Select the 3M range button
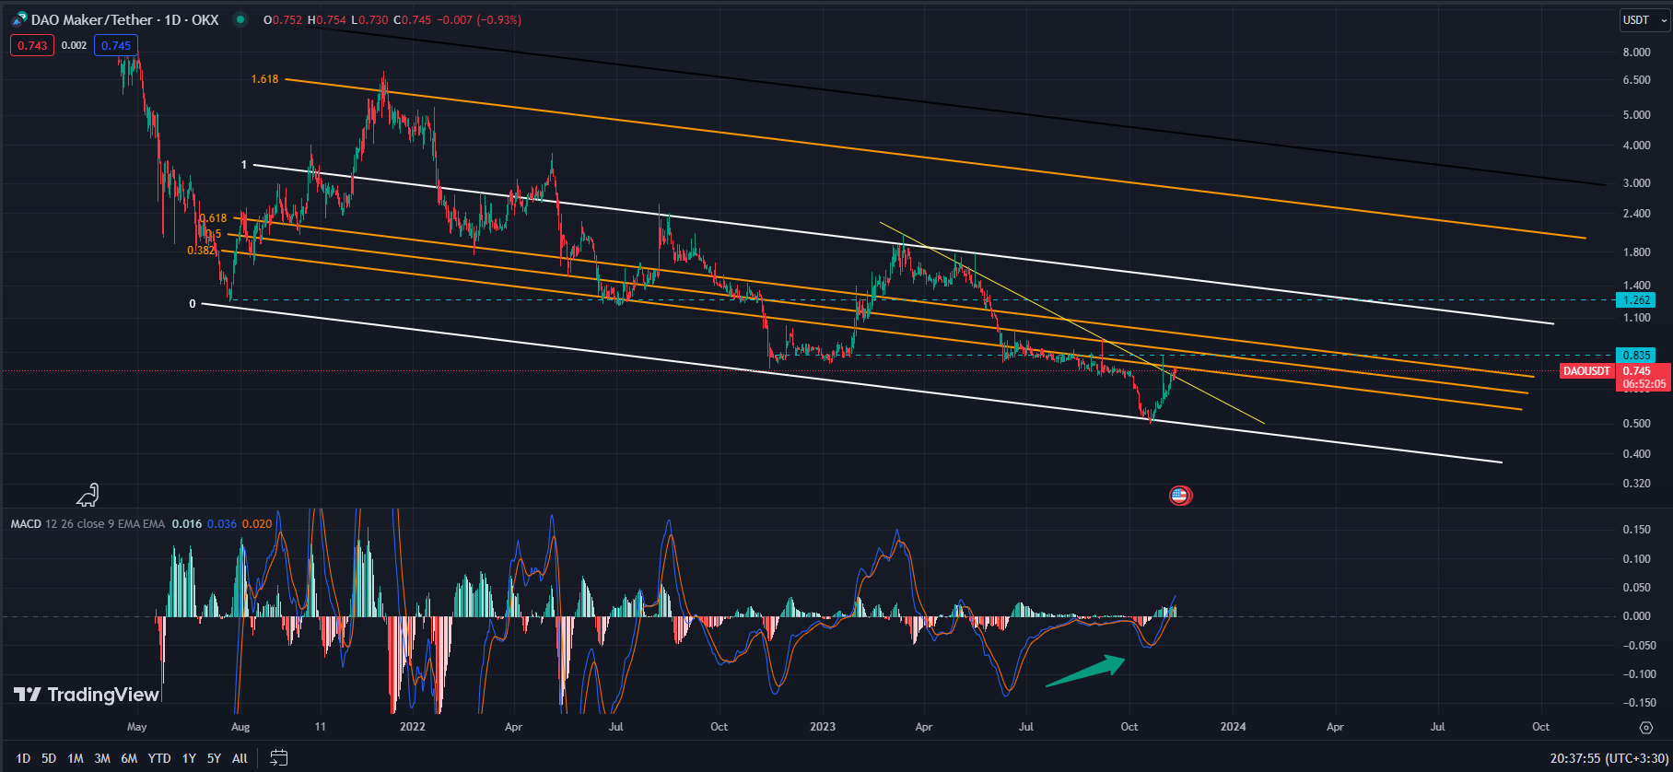1673x772 pixels. tap(102, 758)
